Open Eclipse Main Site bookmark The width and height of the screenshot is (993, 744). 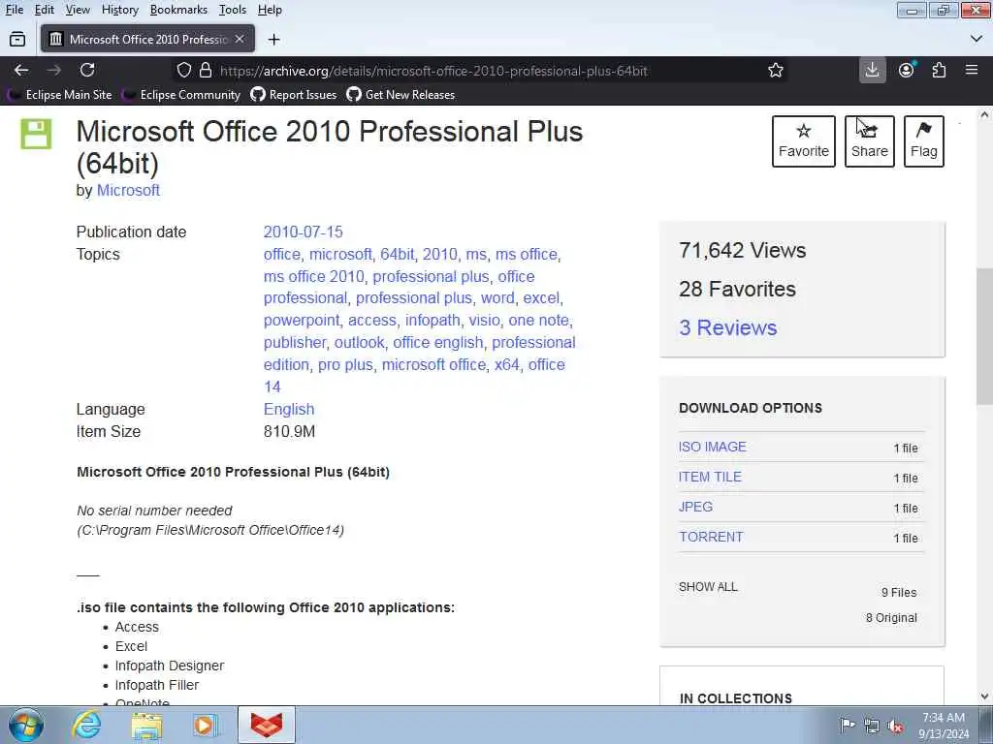coord(59,95)
